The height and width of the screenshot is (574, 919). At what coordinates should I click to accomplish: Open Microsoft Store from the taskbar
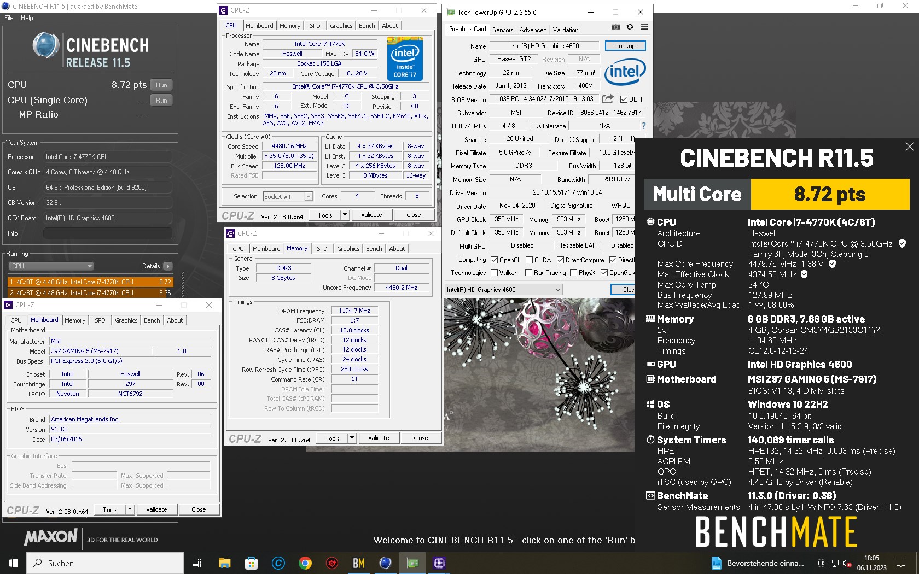251,563
